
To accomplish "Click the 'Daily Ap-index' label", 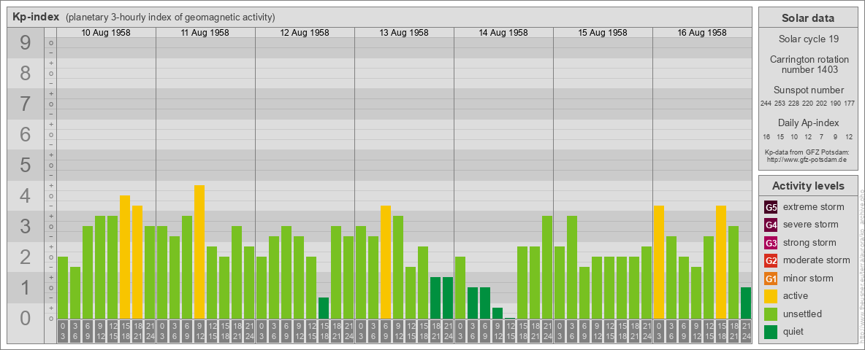I will [x=807, y=122].
